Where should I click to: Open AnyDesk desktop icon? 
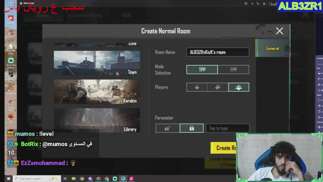click(11, 19)
